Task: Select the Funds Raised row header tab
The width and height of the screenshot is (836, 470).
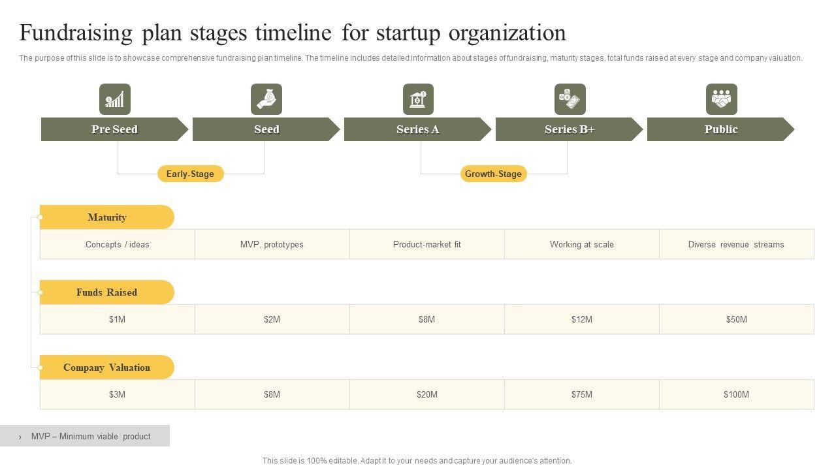Action: tap(107, 292)
